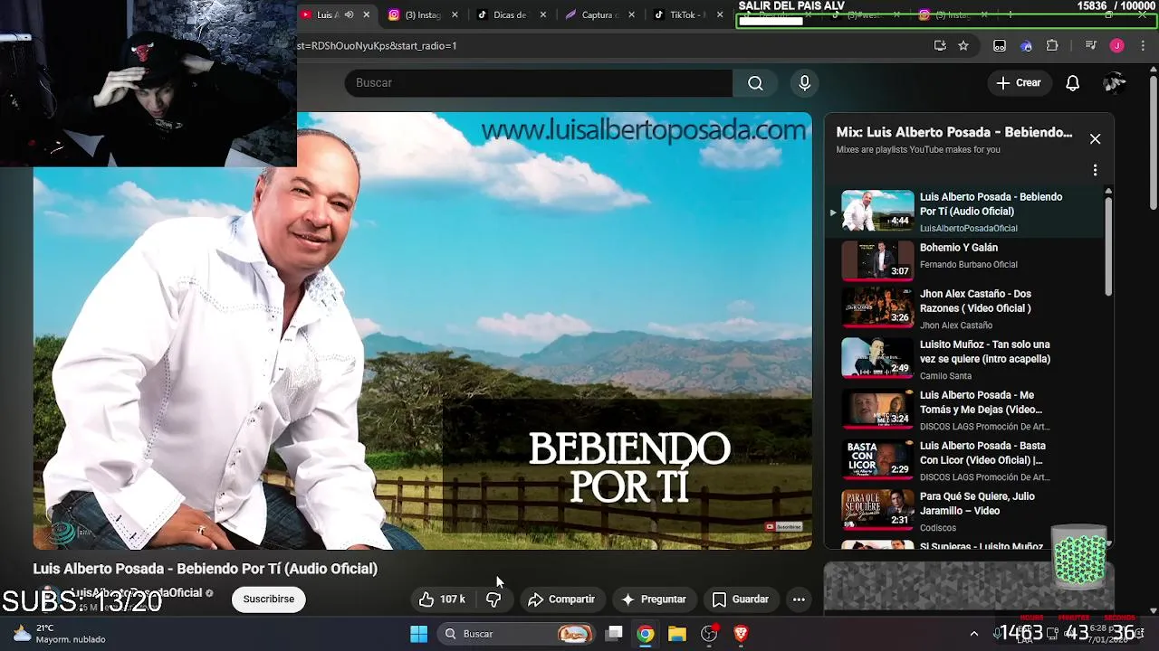Bookmark this page with star icon
The width and height of the screenshot is (1159, 651).
tap(963, 46)
